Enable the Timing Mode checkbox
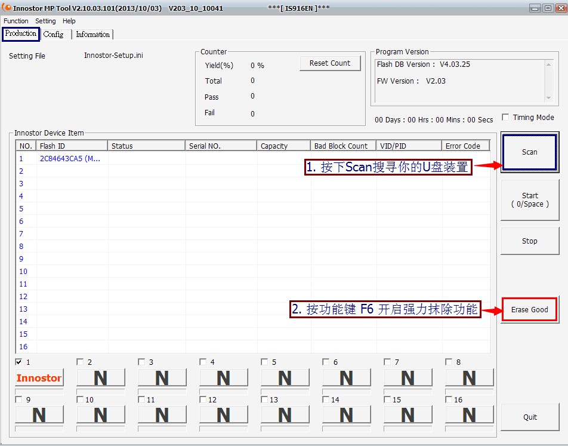 tap(505, 117)
